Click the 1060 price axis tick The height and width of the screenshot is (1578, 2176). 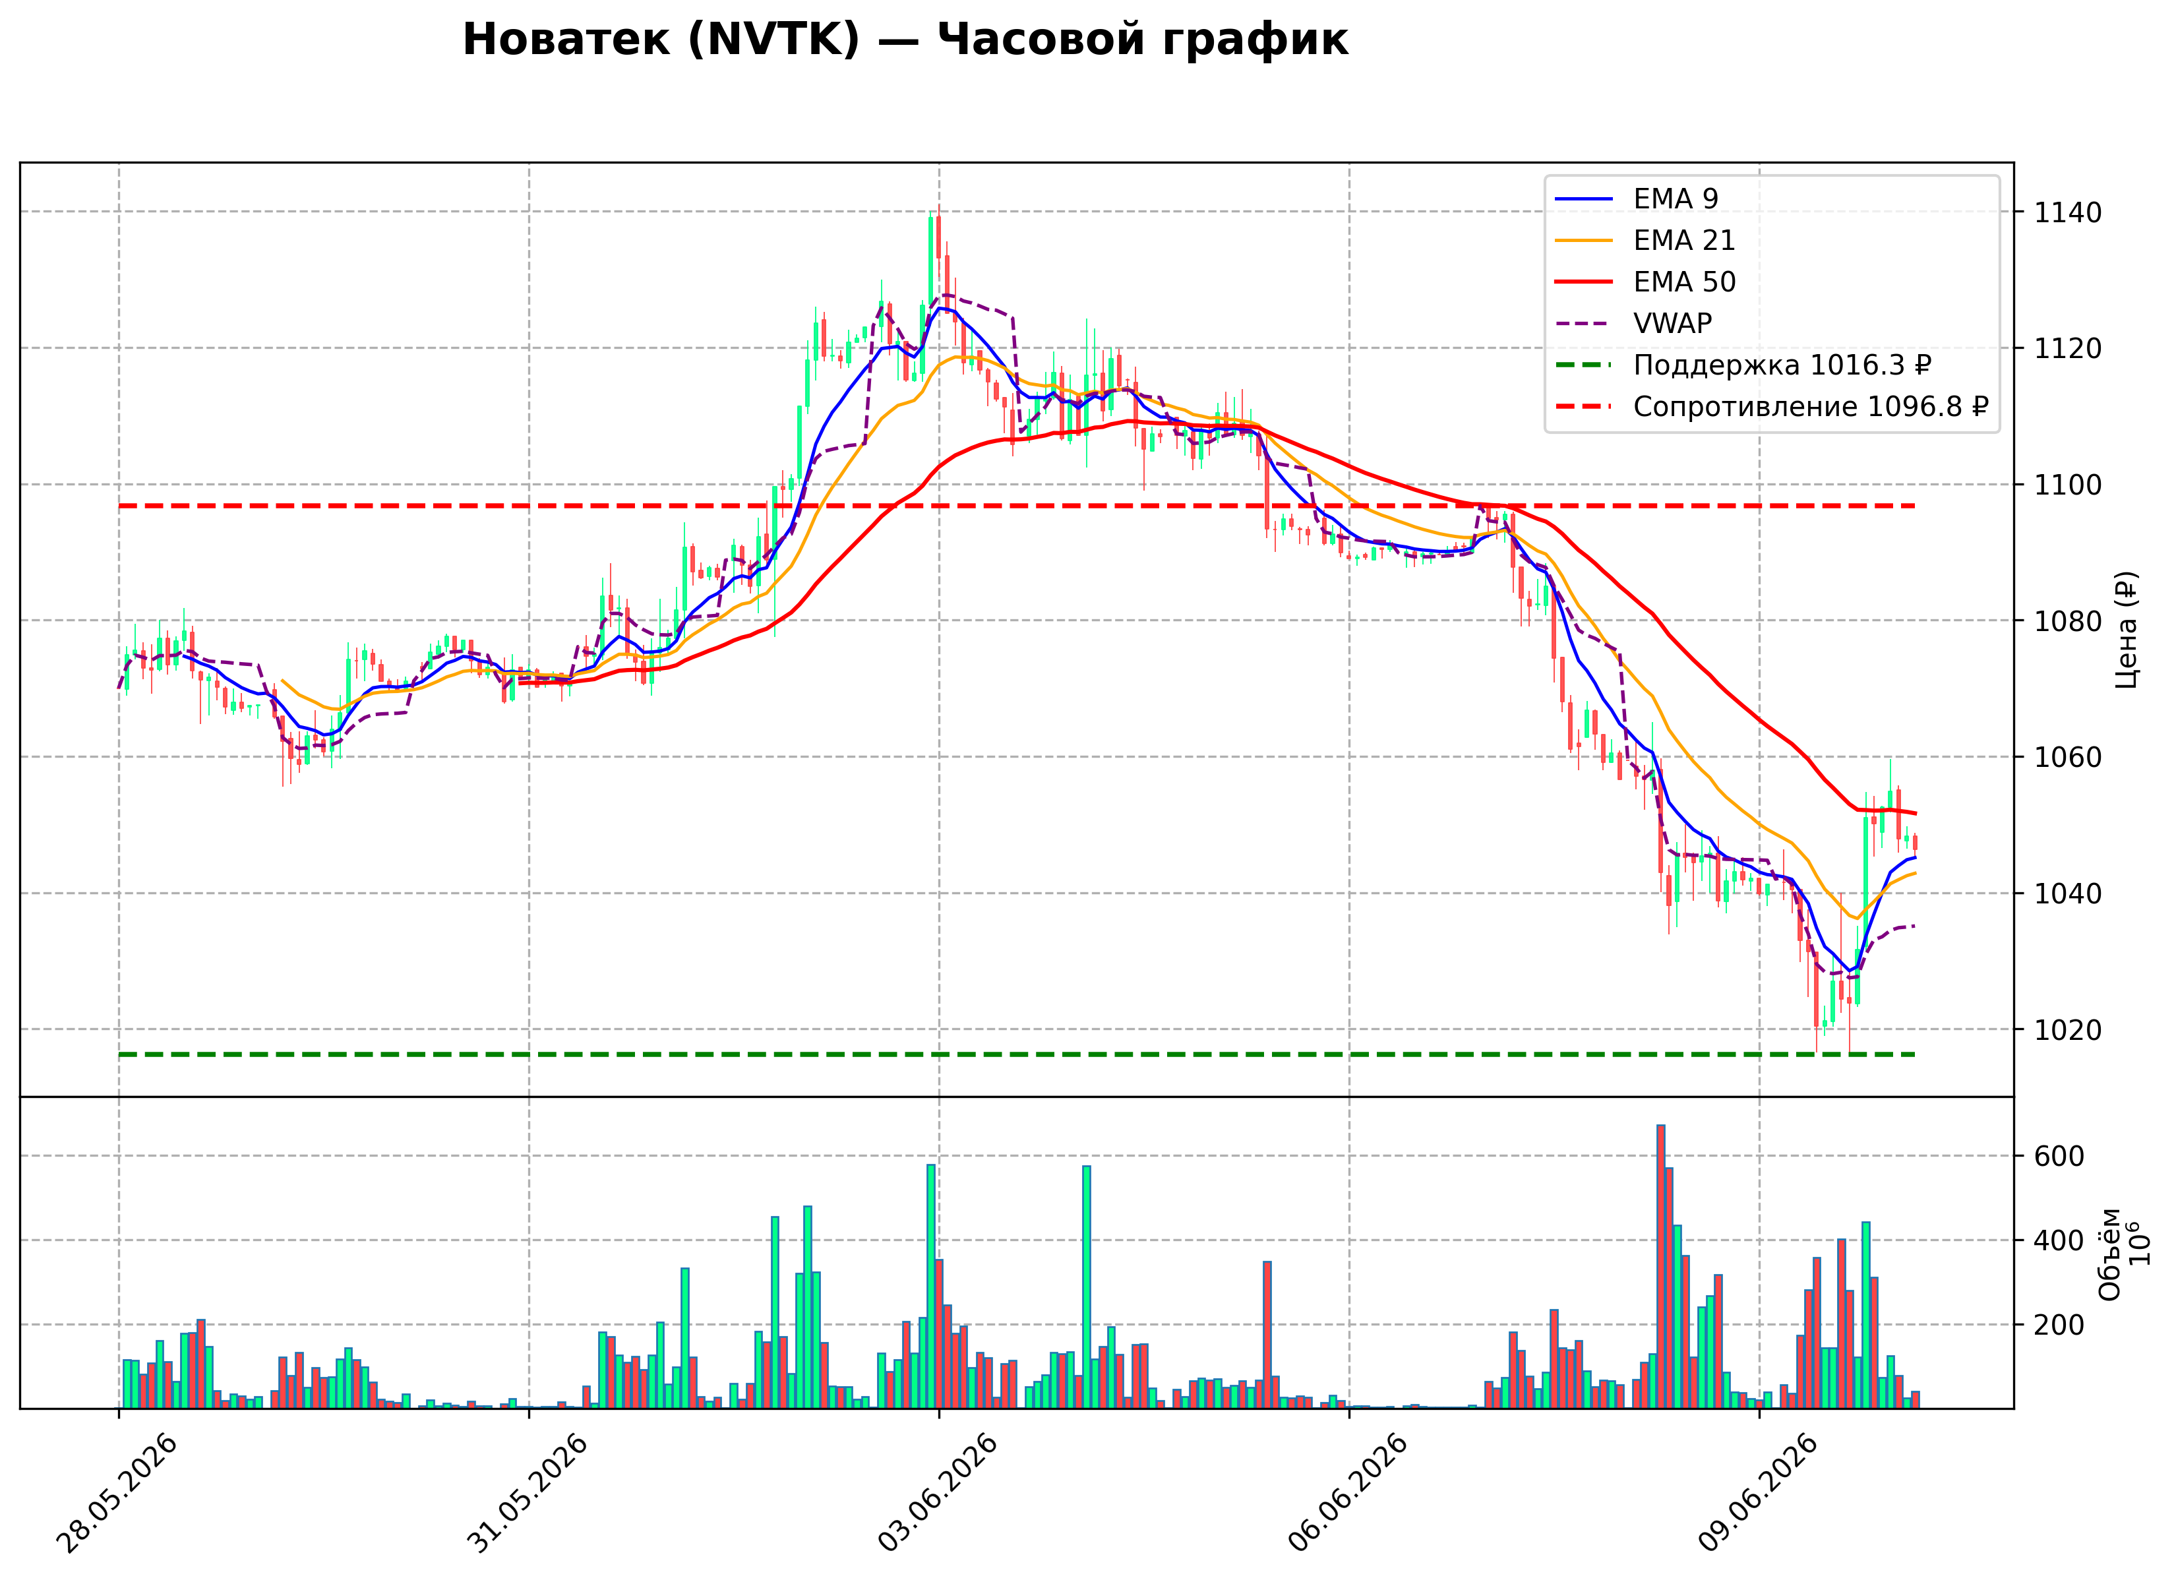coord(2068,757)
